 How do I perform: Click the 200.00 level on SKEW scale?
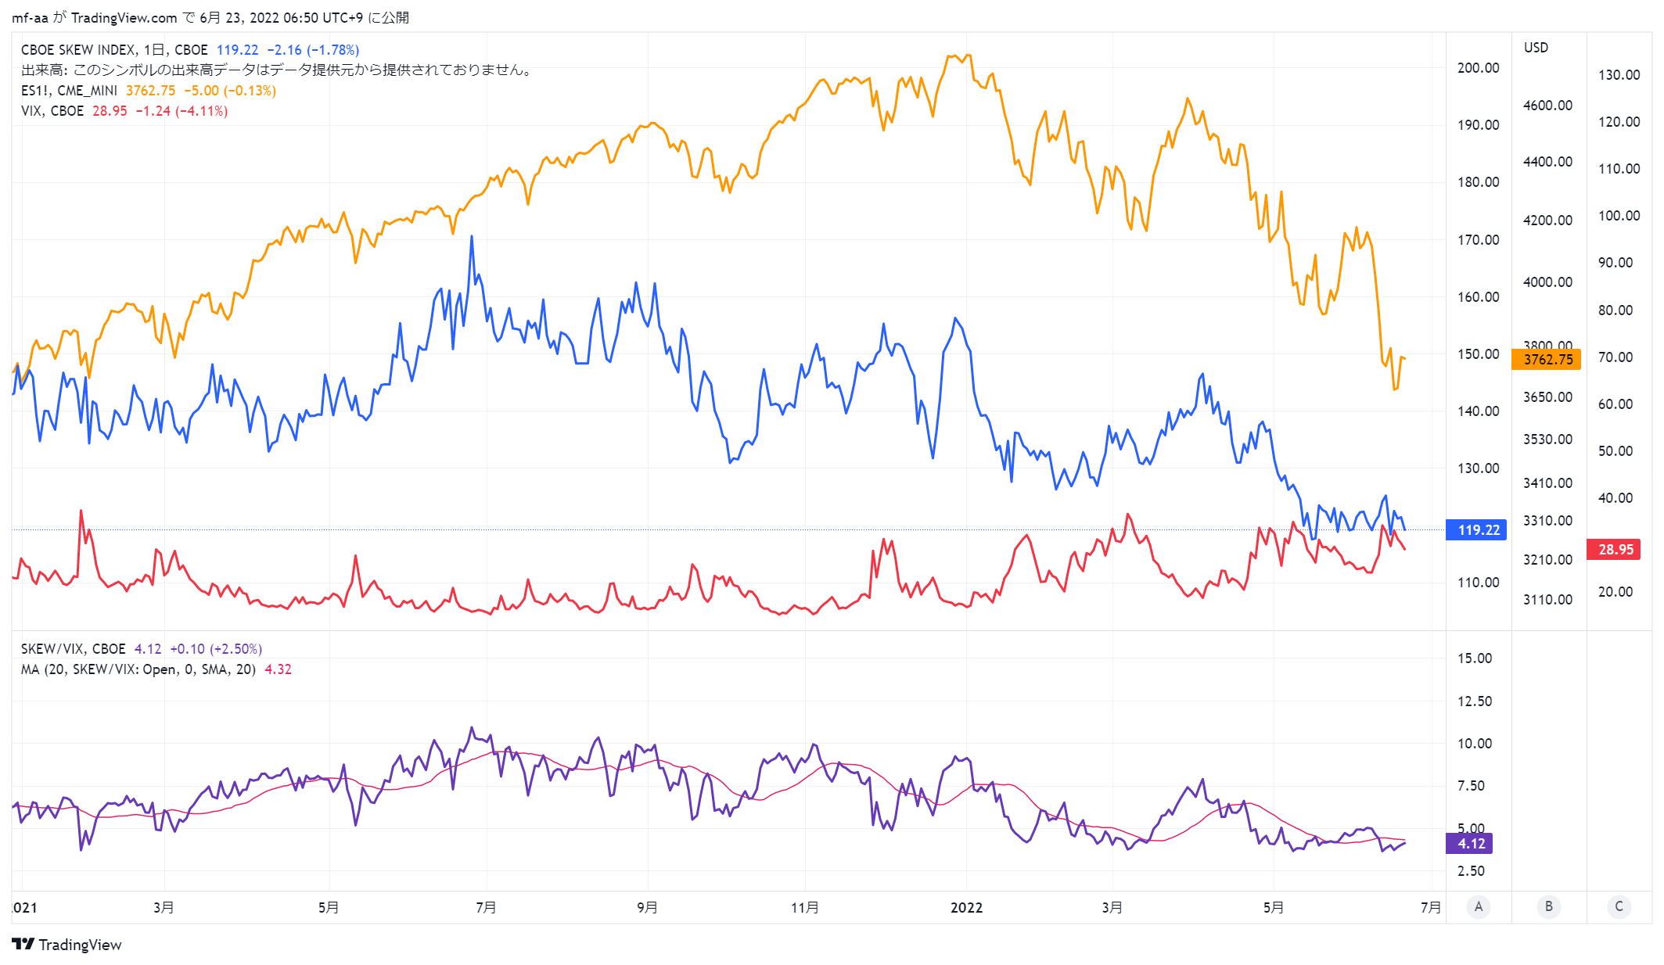(1478, 67)
